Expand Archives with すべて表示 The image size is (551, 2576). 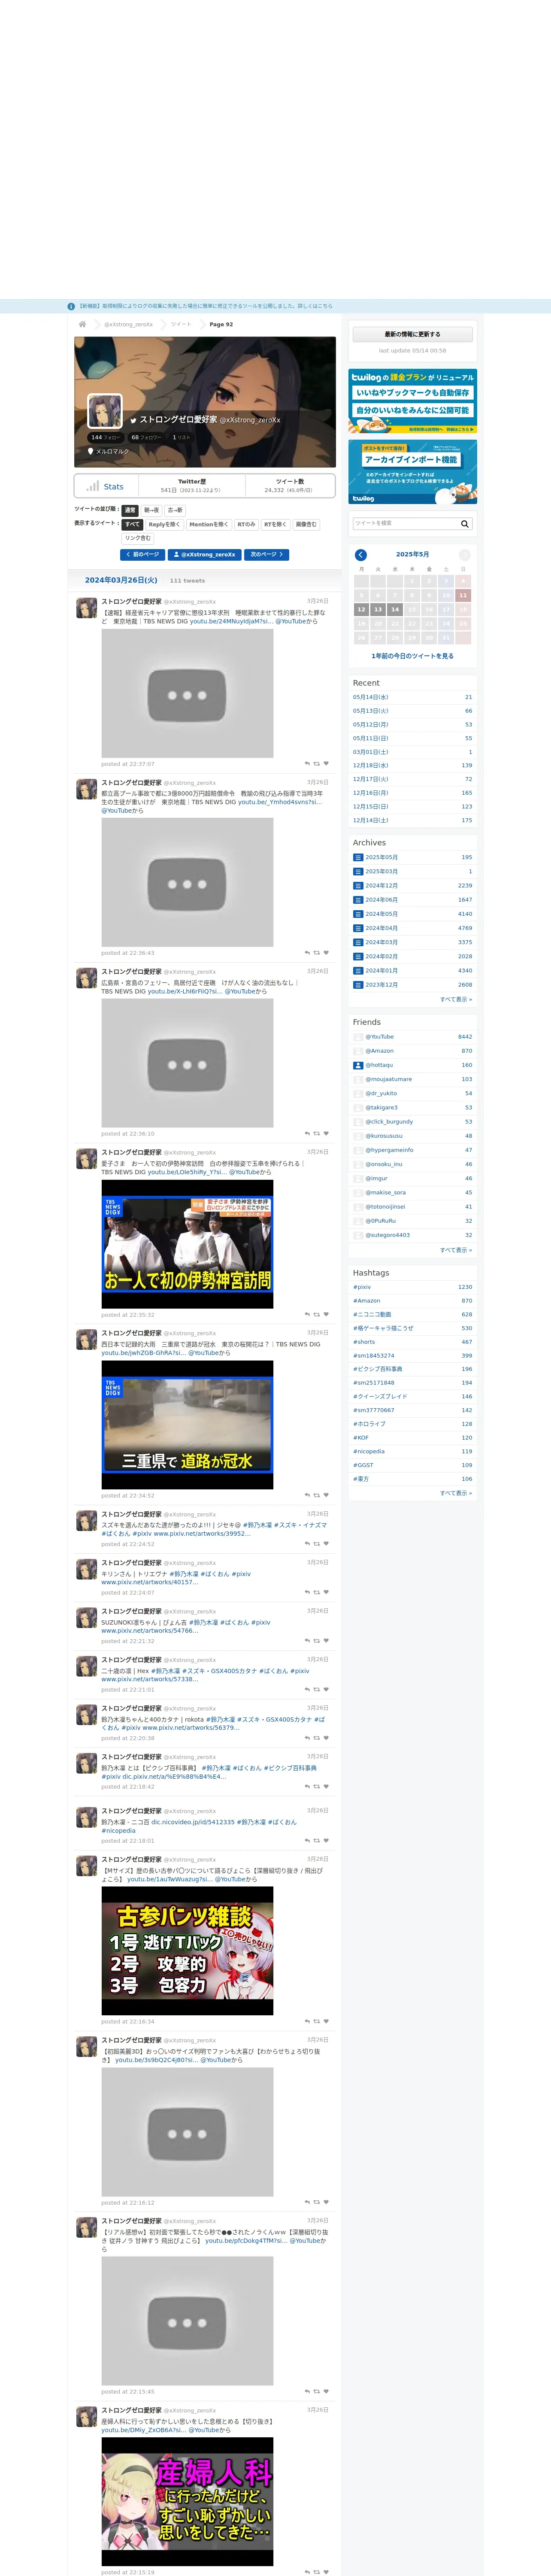point(456,999)
